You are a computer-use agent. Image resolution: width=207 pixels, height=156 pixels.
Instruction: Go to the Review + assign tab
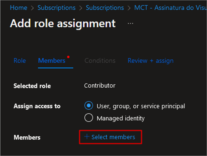tap(151, 61)
